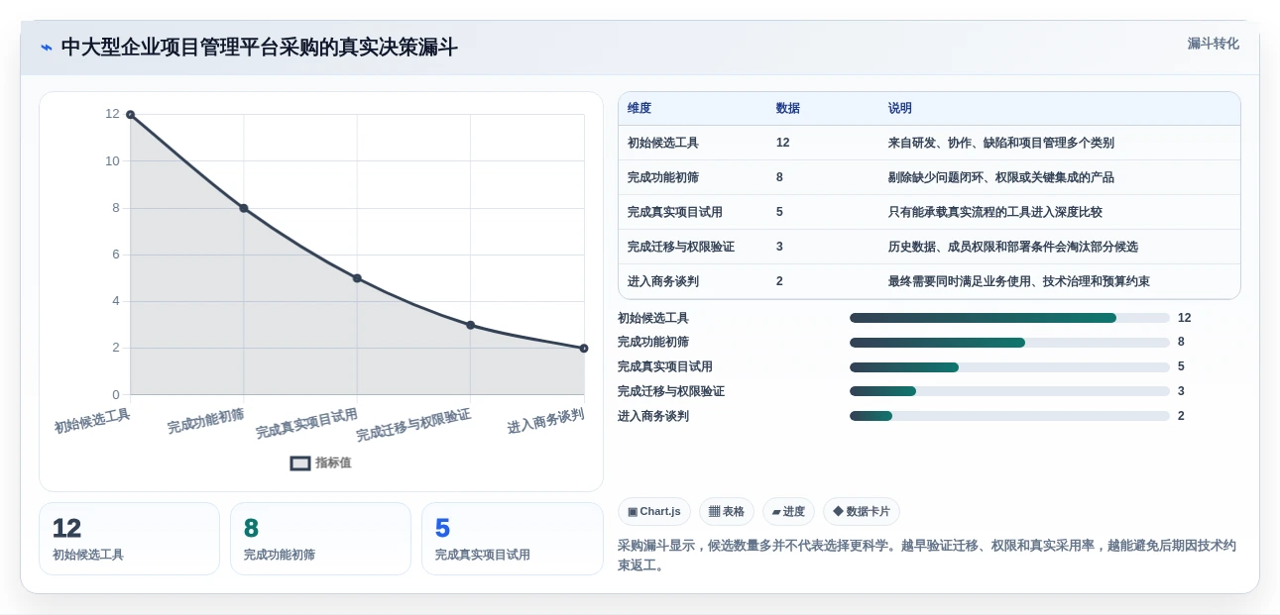Click the x-axis label 进入商务谈判 on the chart
1280x615 pixels.
tap(545, 421)
